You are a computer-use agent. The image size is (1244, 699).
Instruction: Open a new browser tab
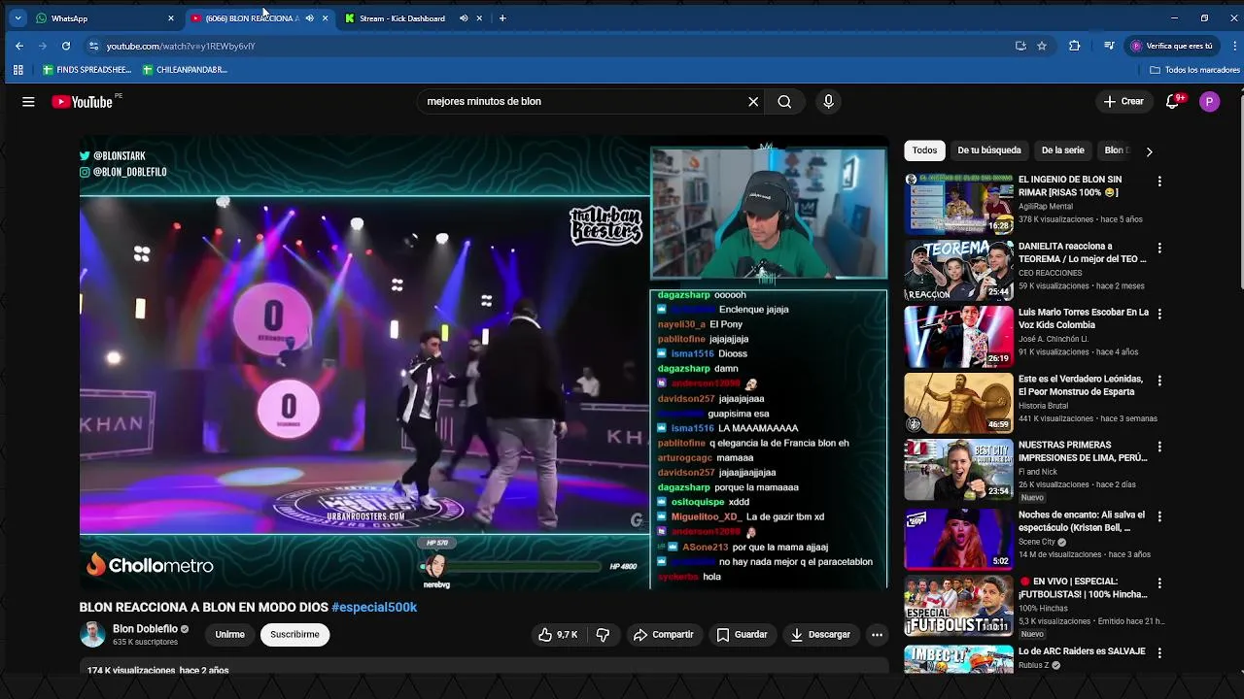(502, 18)
